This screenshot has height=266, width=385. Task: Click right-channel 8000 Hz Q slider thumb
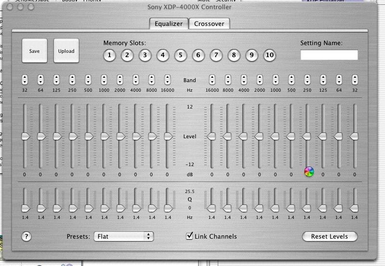click(227, 208)
